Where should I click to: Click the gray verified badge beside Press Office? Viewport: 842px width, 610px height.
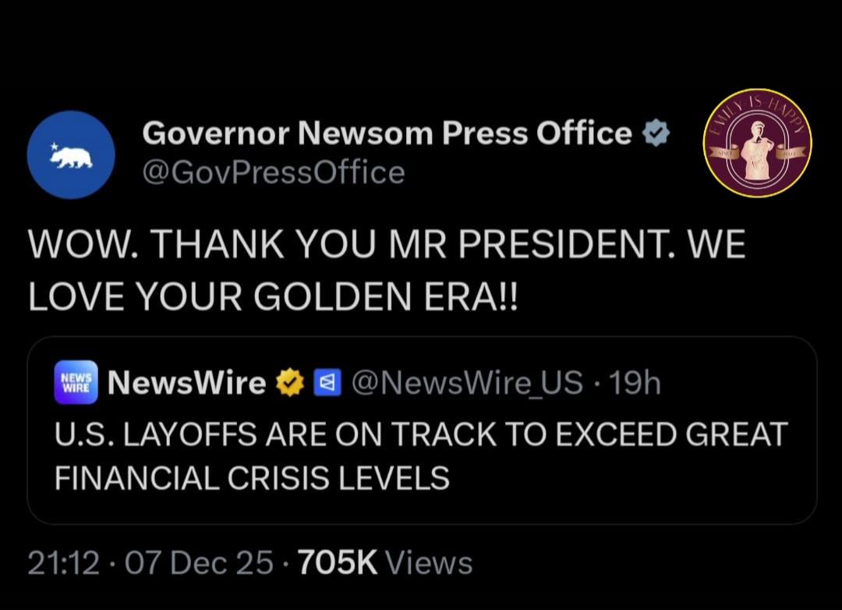(x=656, y=135)
